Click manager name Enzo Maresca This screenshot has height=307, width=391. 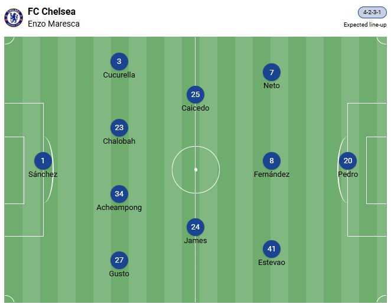pos(54,24)
